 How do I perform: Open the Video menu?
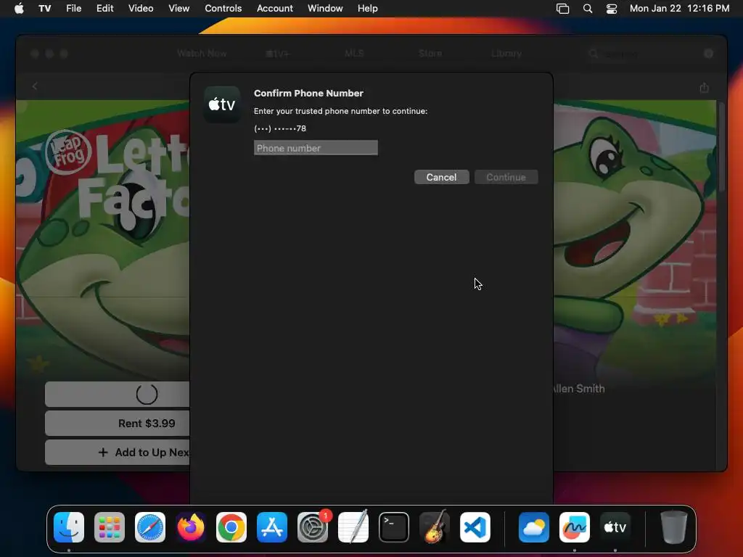pos(141,9)
